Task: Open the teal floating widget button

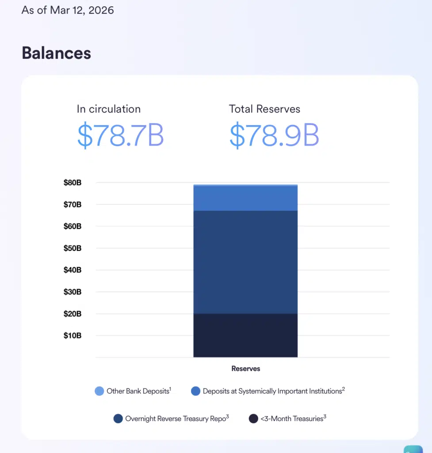Action: tap(414, 449)
